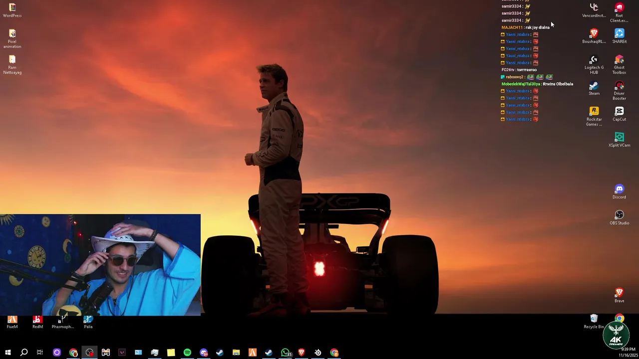Image resolution: width=639 pixels, height=359 pixels.
Task: Open the Discord desktop shortcut
Action: [x=619, y=192]
